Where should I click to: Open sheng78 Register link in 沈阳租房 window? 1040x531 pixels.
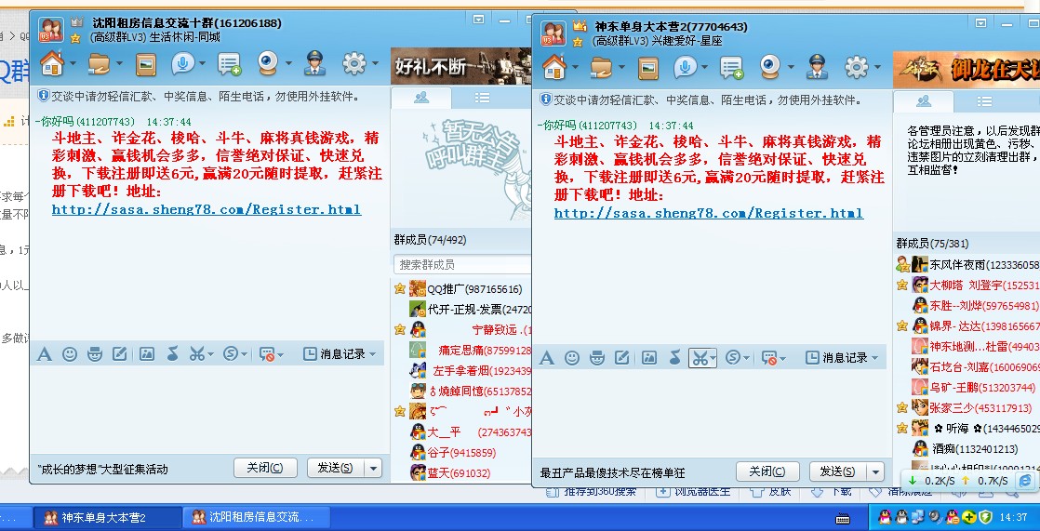[207, 209]
